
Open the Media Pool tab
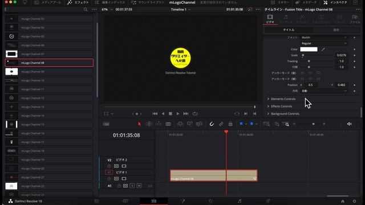[47, 2]
